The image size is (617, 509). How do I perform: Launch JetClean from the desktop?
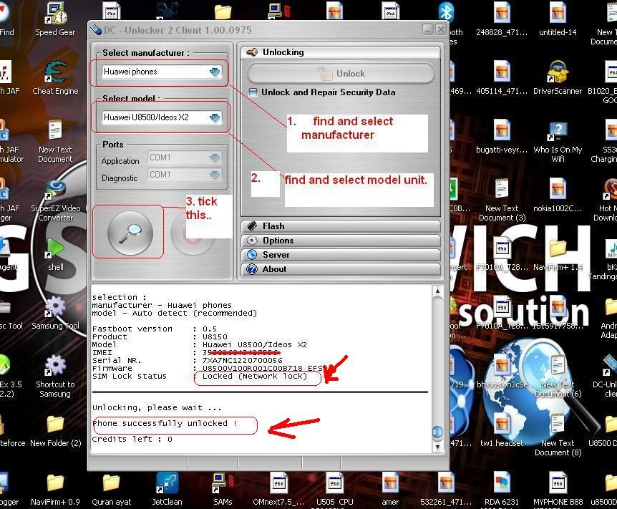[167, 490]
